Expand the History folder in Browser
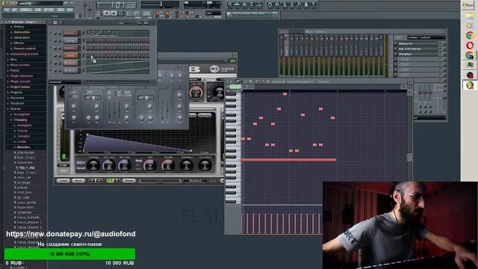The height and width of the screenshot is (269, 478). pos(18,27)
